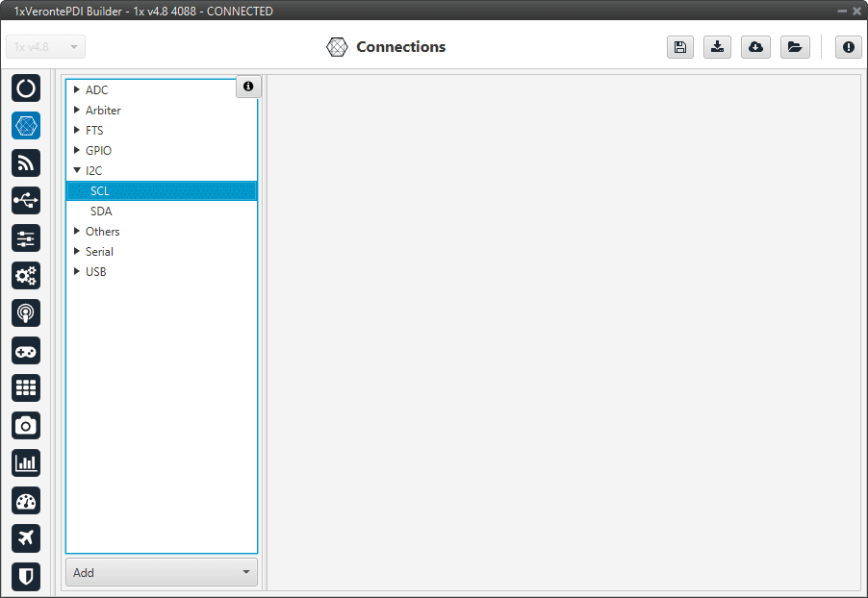Select the I2C label in the tree
This screenshot has width=868, height=598.
click(94, 170)
